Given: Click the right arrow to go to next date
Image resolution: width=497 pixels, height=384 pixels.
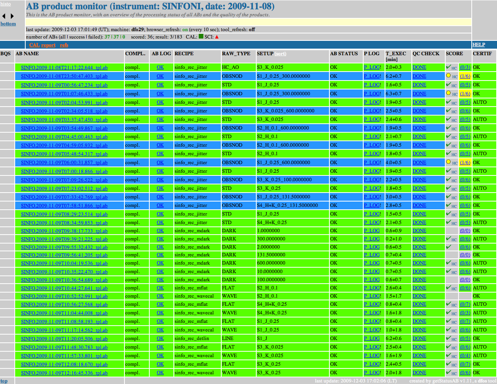Looking at the screenshot, I should [x=12, y=16].
